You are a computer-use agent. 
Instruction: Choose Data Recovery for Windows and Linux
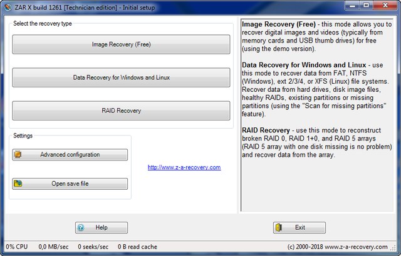pyautogui.click(x=121, y=77)
